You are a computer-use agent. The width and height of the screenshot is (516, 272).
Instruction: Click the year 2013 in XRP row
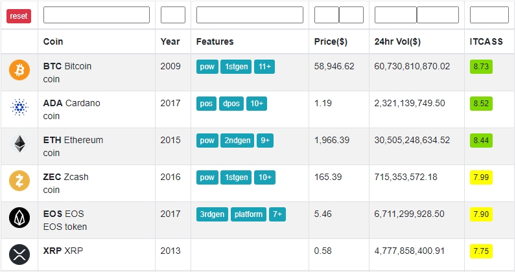170,251
